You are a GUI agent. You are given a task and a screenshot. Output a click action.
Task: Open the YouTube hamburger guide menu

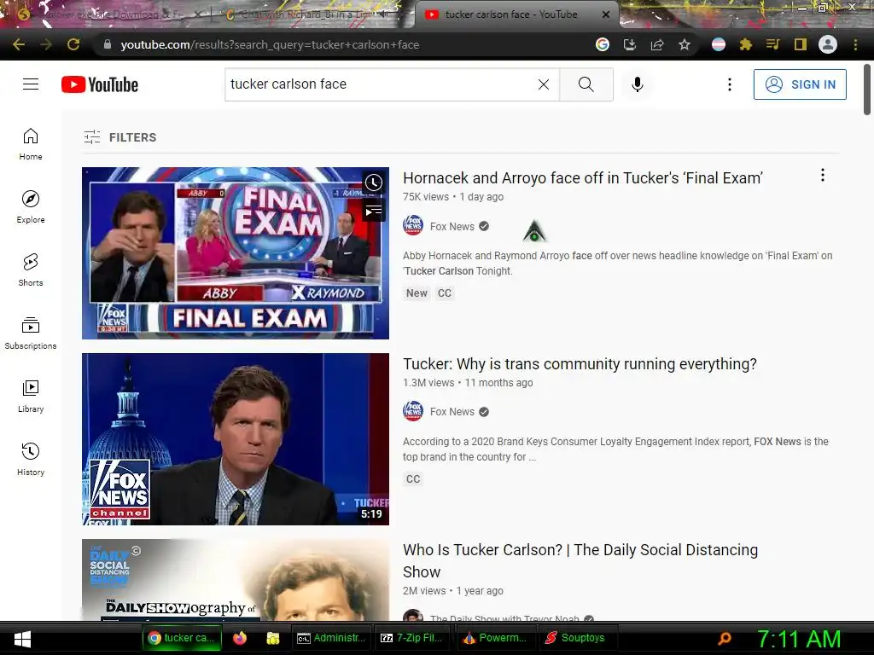click(x=31, y=84)
